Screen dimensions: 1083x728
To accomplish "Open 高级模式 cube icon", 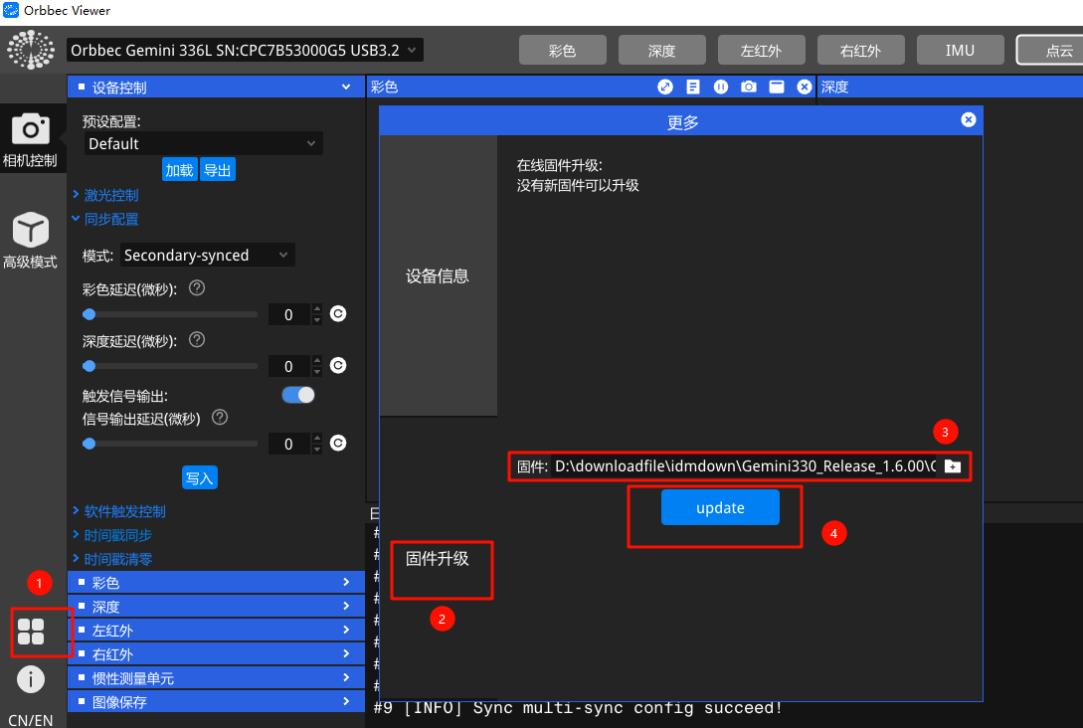I will click(x=31, y=231).
